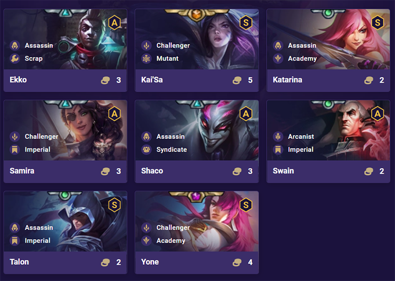Select the Challenger trait label on Samira's card
Image resolution: width=395 pixels, height=281 pixels.
click(41, 137)
